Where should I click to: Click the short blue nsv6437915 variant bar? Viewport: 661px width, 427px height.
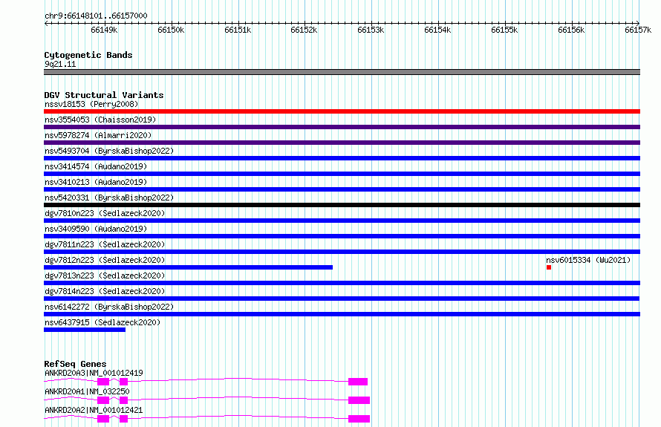click(85, 330)
